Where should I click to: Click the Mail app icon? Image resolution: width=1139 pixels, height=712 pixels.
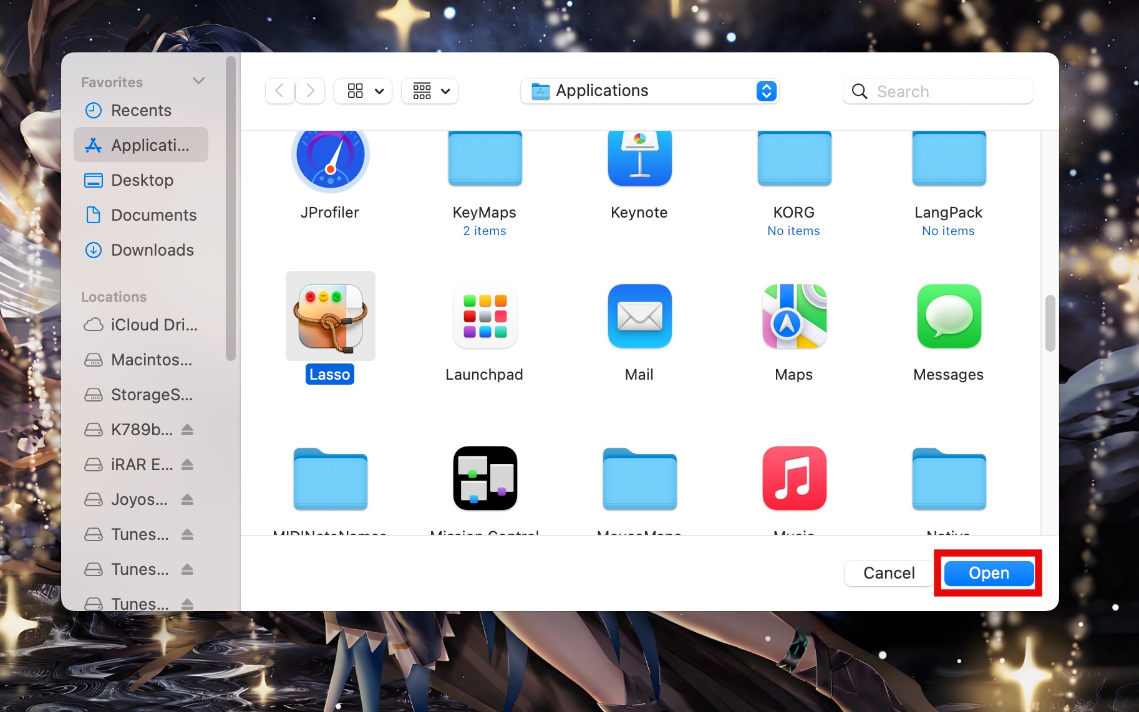(x=639, y=316)
